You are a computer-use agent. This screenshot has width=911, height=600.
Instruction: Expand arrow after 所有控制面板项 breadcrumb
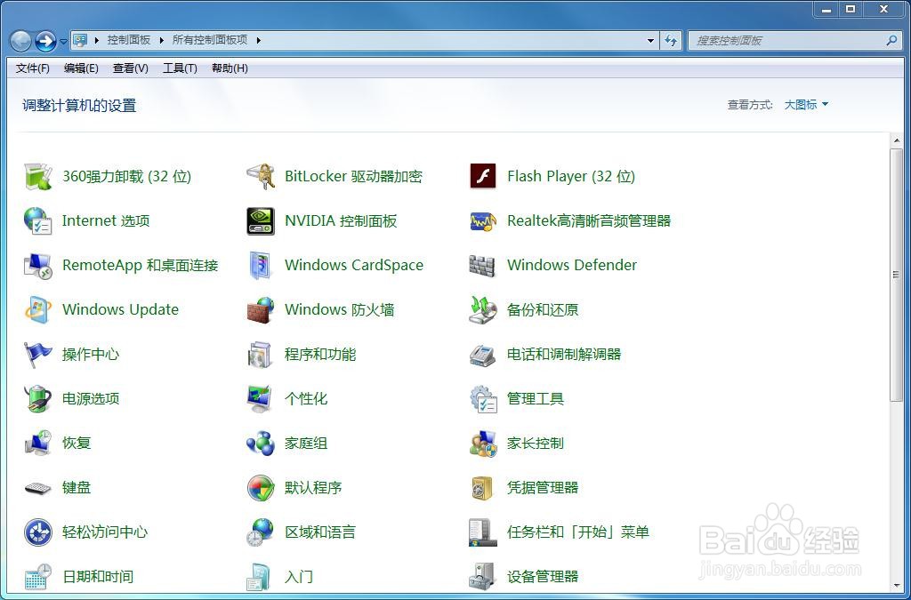click(x=259, y=41)
